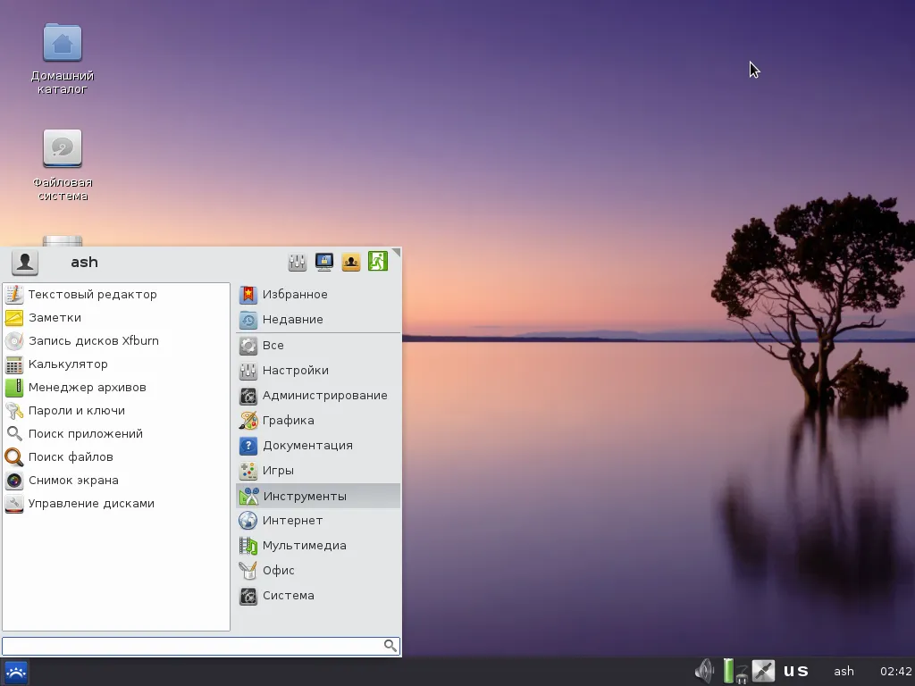915x686 pixels.
Task: Select the Домашний каталог desktop icon
Action: pos(63,58)
